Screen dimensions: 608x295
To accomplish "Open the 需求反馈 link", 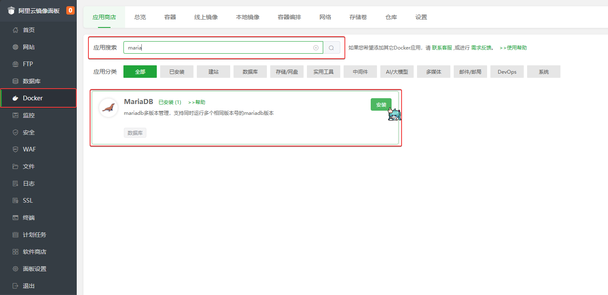I will (x=481, y=48).
